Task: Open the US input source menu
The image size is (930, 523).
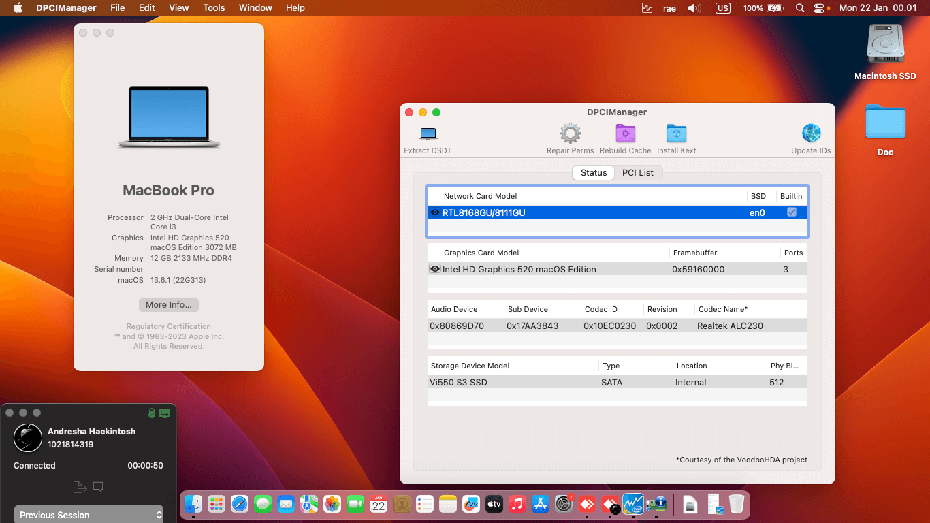Action: click(x=723, y=8)
